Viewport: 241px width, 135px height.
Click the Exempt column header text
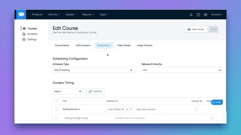point(195,101)
